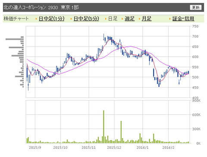
Task: Open the 日中足(1分) intraday chart link
Action: pos(52,19)
